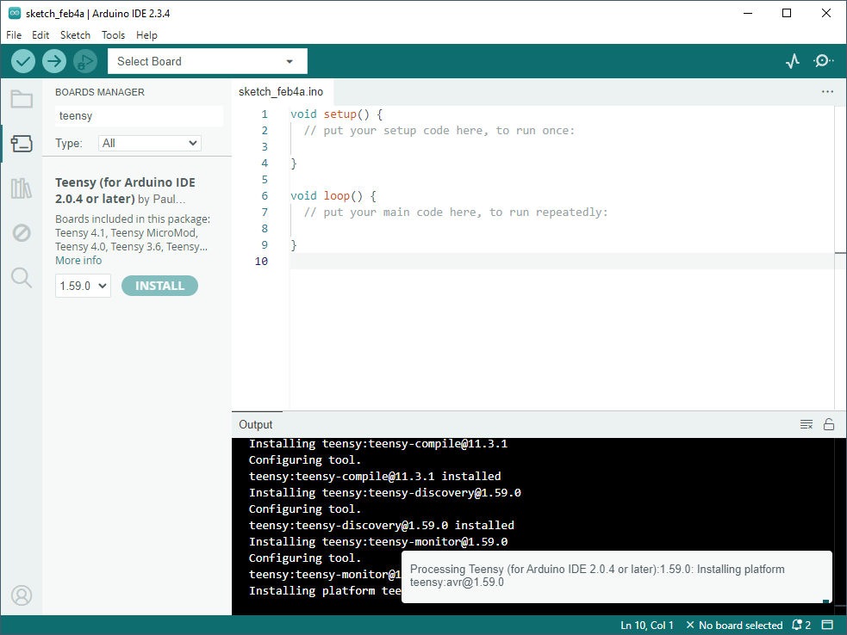847x635 pixels.
Task: Open the account profile icon
Action: pos(22,595)
